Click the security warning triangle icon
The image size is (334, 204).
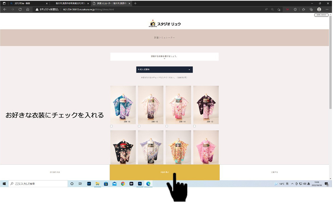[x=37, y=9]
